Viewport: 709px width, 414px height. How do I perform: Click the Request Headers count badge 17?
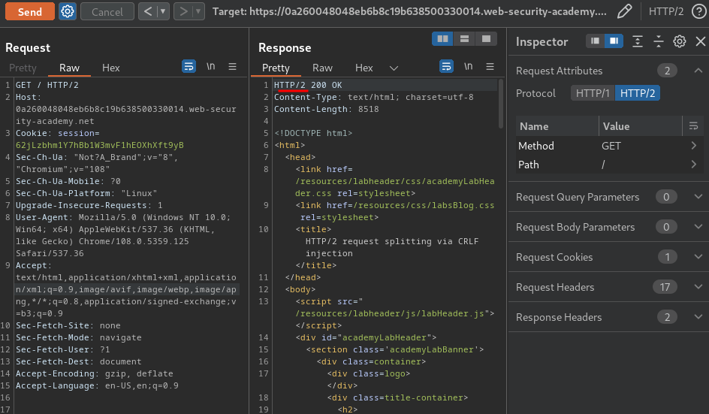pos(665,287)
